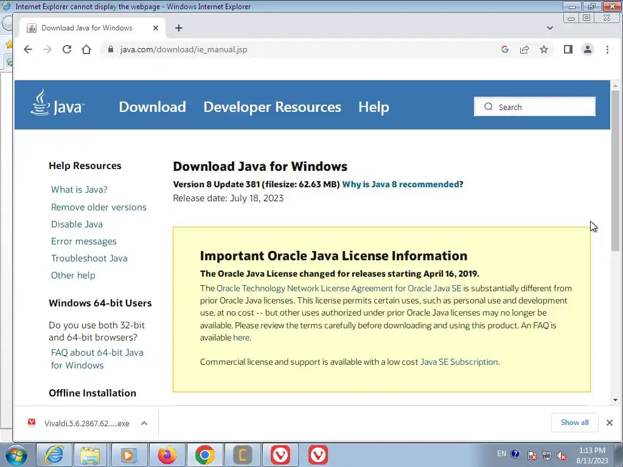Launch Firefox from the taskbar

[167, 455]
